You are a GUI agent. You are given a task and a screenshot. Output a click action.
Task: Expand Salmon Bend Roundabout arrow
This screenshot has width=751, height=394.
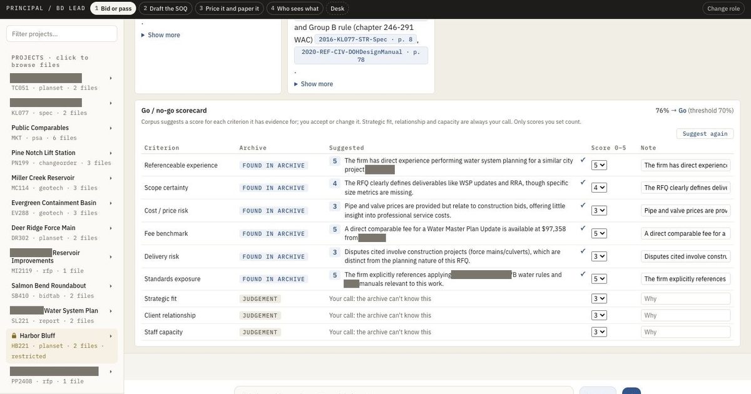111,286
